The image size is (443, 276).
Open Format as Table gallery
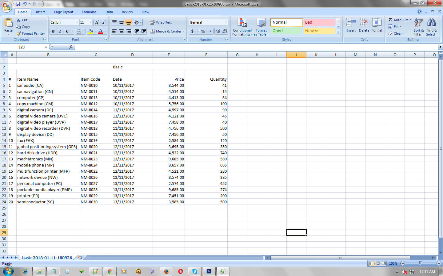point(261,27)
